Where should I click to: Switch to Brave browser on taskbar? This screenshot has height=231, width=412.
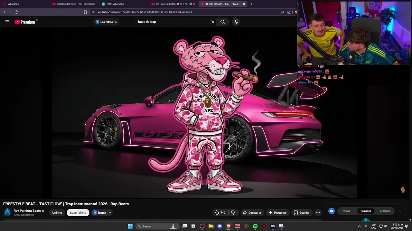(x=229, y=226)
